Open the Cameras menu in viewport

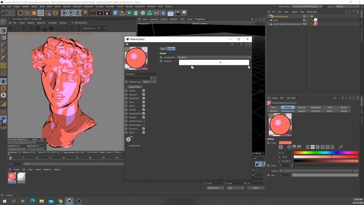(154, 19)
